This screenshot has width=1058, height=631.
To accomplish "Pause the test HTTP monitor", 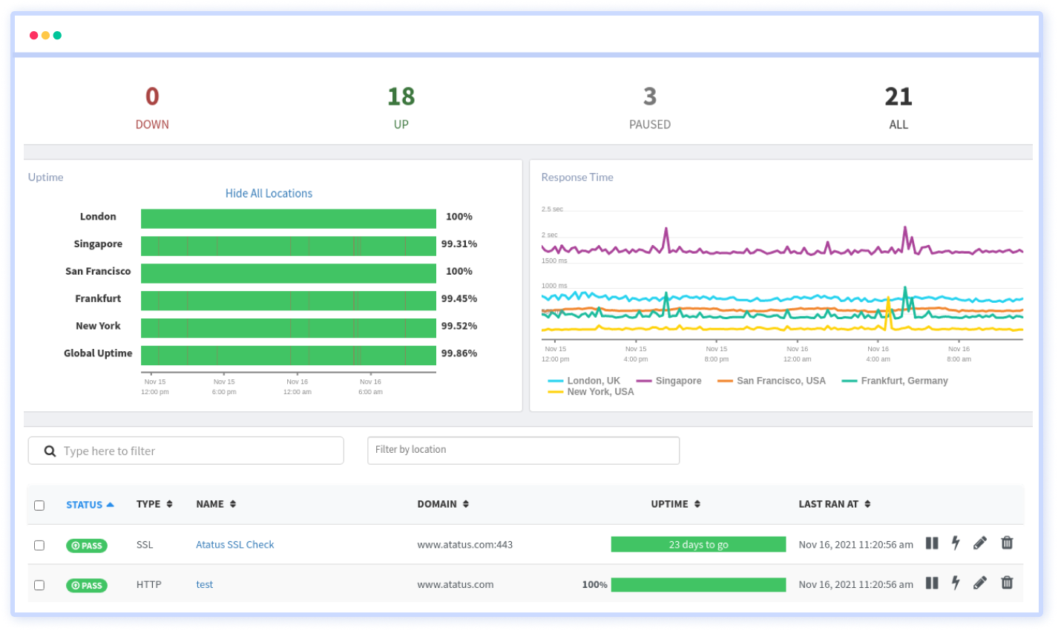I will [x=932, y=585].
